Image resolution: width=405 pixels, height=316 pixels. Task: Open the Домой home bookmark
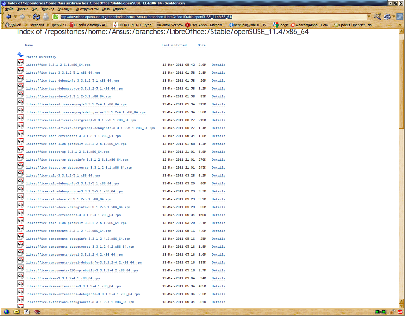(x=13, y=25)
